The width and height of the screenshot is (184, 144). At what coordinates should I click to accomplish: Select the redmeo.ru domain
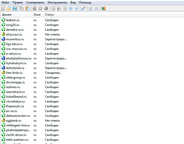click(13, 87)
